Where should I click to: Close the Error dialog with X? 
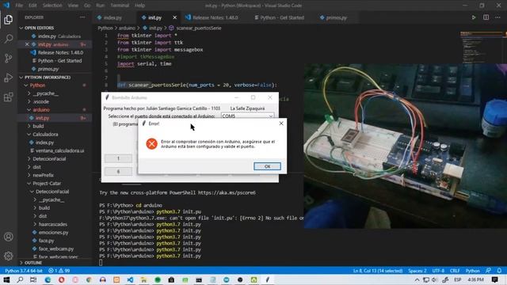pyautogui.click(x=281, y=123)
